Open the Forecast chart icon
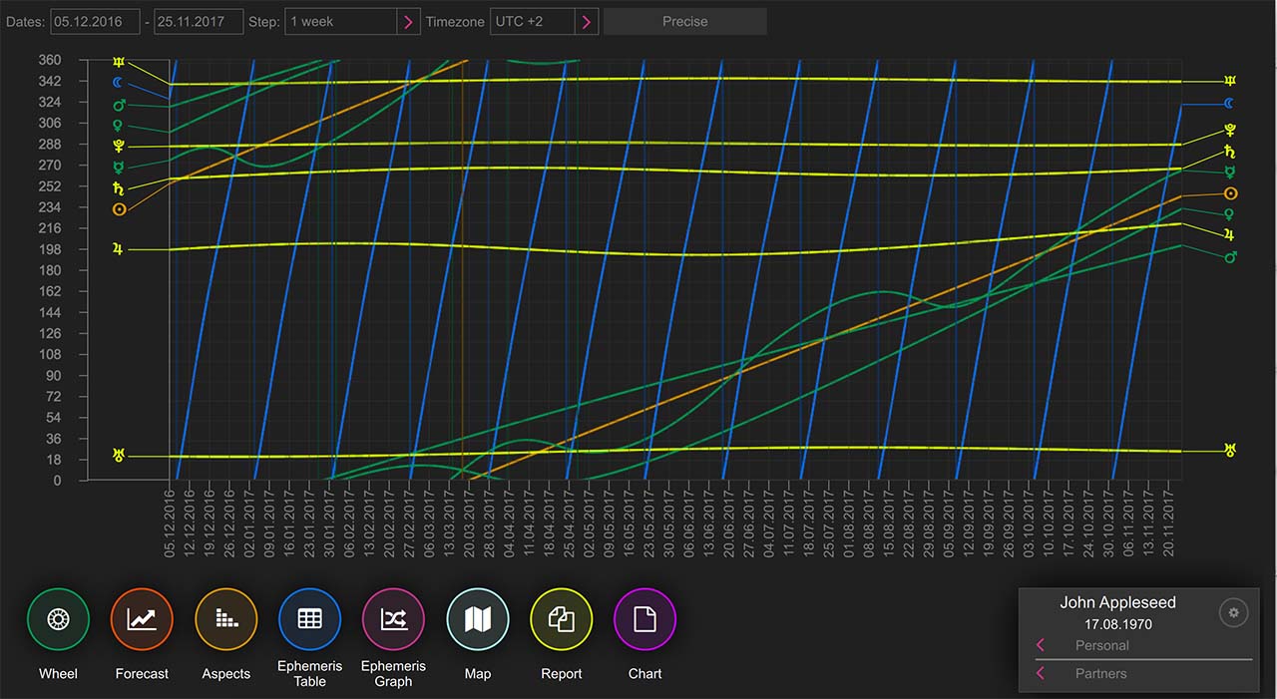The width and height of the screenshot is (1277, 699). (142, 619)
